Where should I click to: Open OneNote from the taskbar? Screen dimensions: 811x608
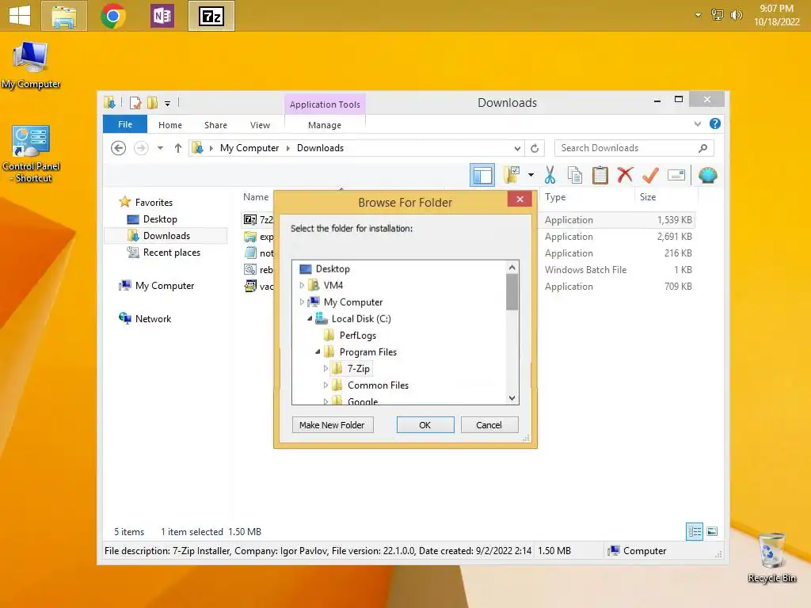[162, 16]
